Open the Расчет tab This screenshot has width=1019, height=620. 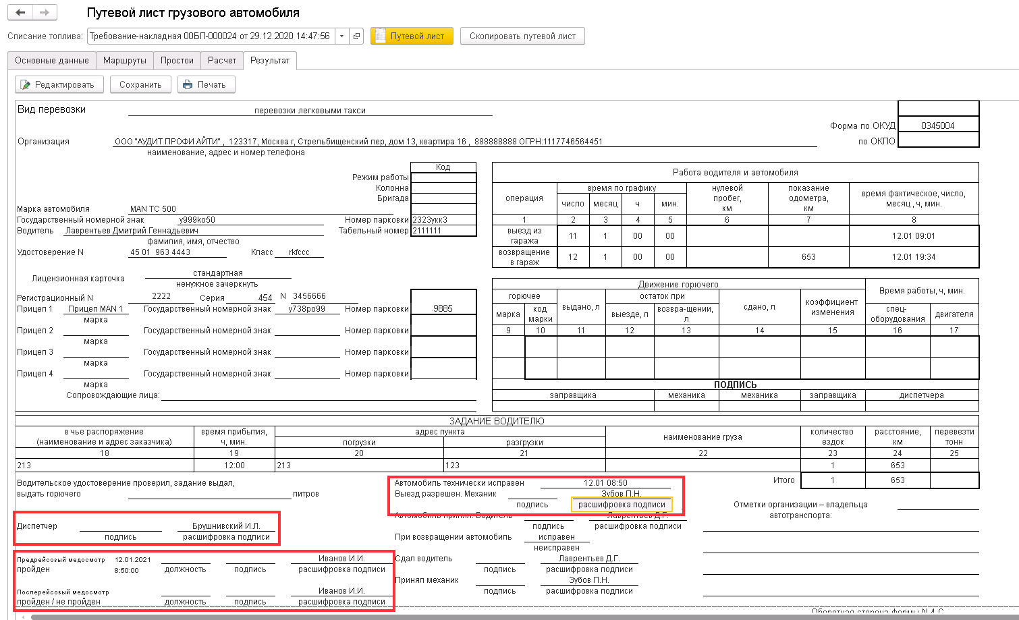tap(222, 60)
